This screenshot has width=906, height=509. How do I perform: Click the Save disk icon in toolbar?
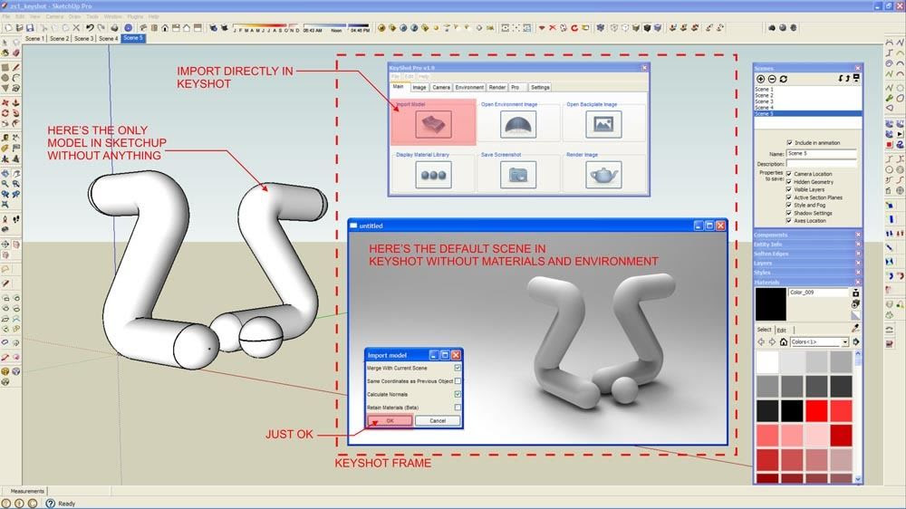[x=30, y=28]
